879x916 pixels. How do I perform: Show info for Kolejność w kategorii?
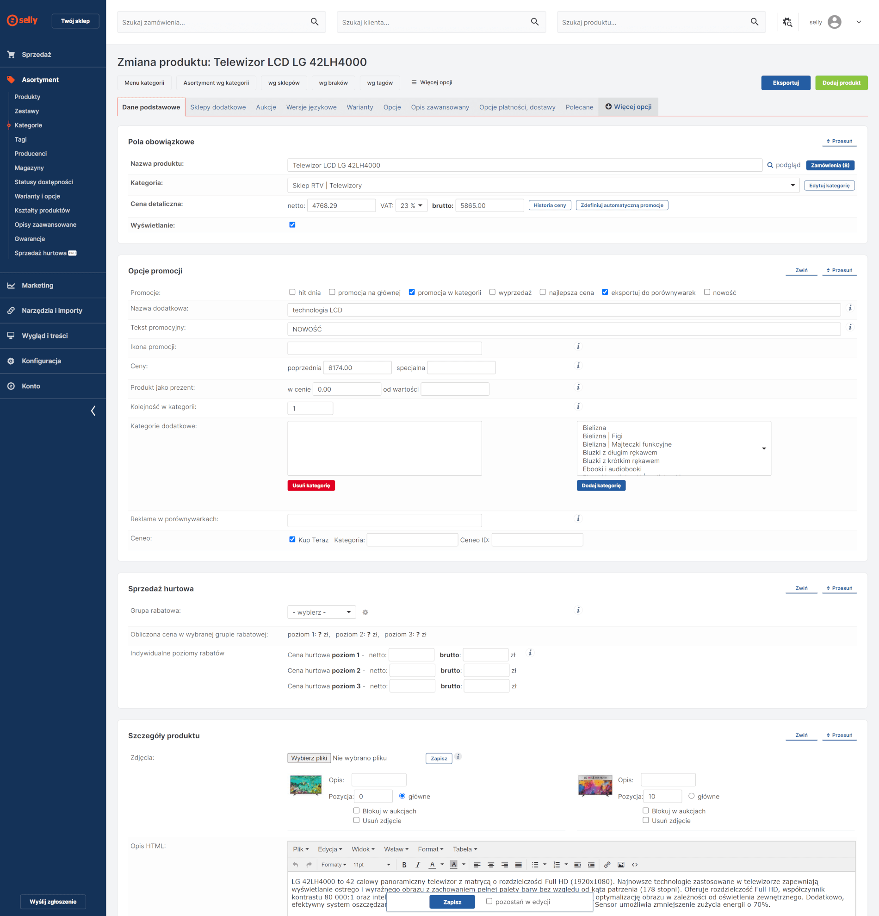pos(578,406)
